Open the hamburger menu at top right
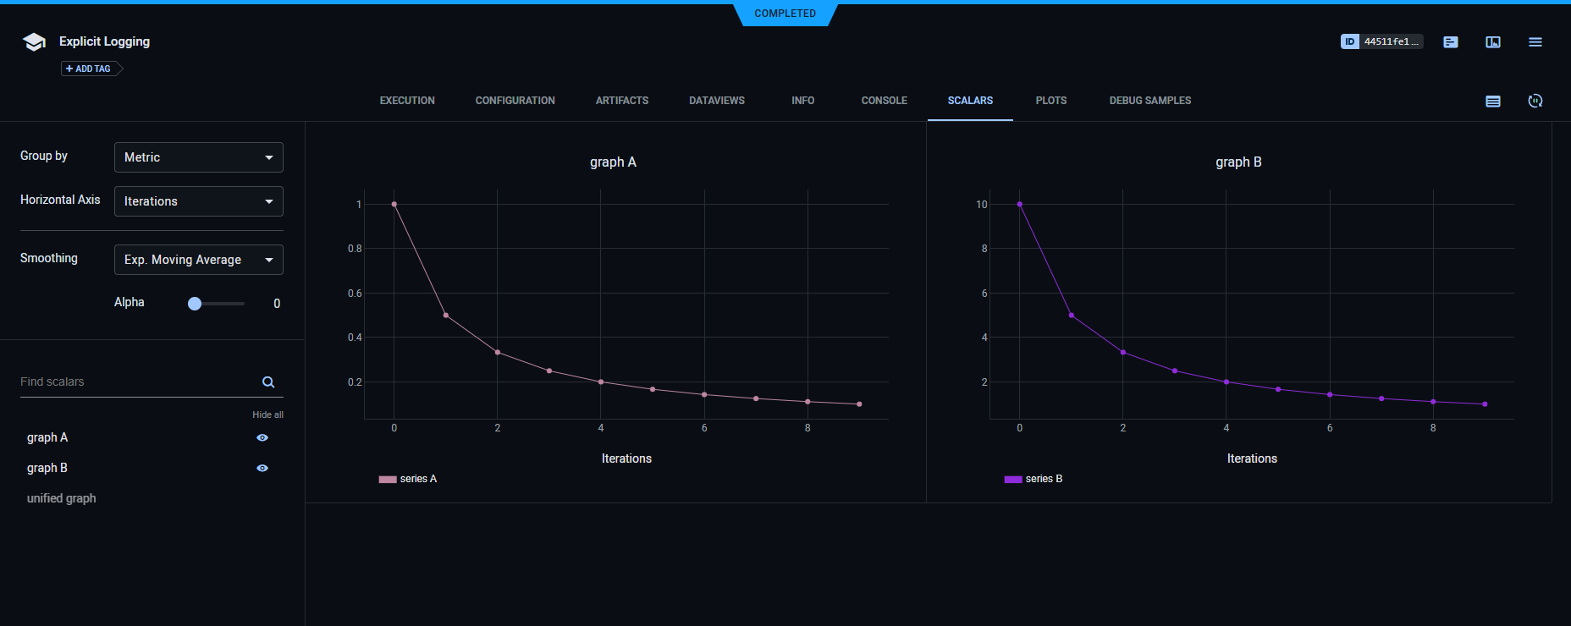 coord(1535,42)
